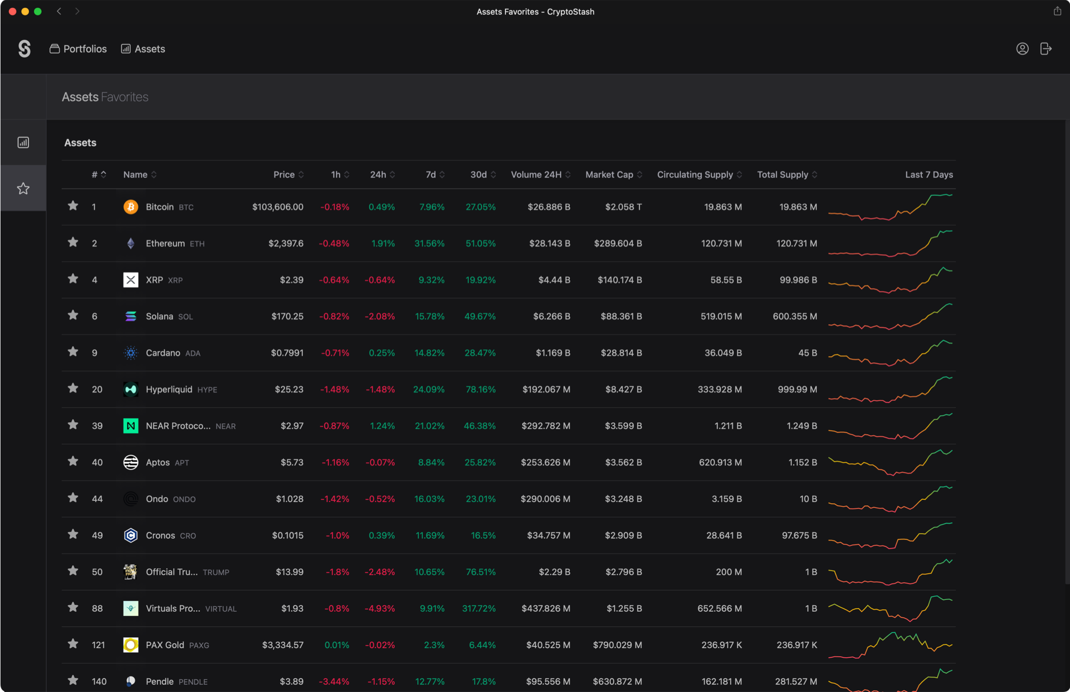Click the Cardano coin icon
This screenshot has height=692, width=1070.
click(x=131, y=353)
